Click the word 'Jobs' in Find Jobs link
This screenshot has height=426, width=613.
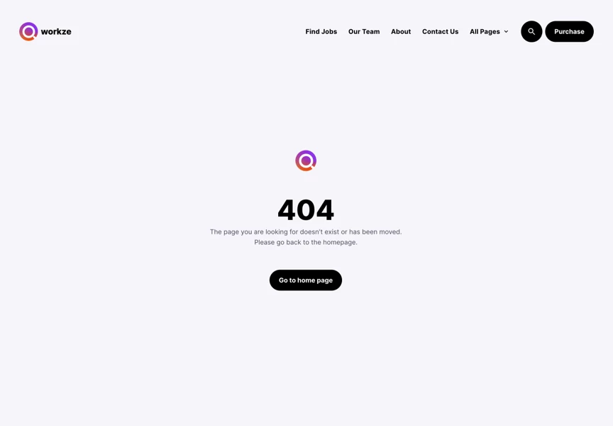[330, 32]
